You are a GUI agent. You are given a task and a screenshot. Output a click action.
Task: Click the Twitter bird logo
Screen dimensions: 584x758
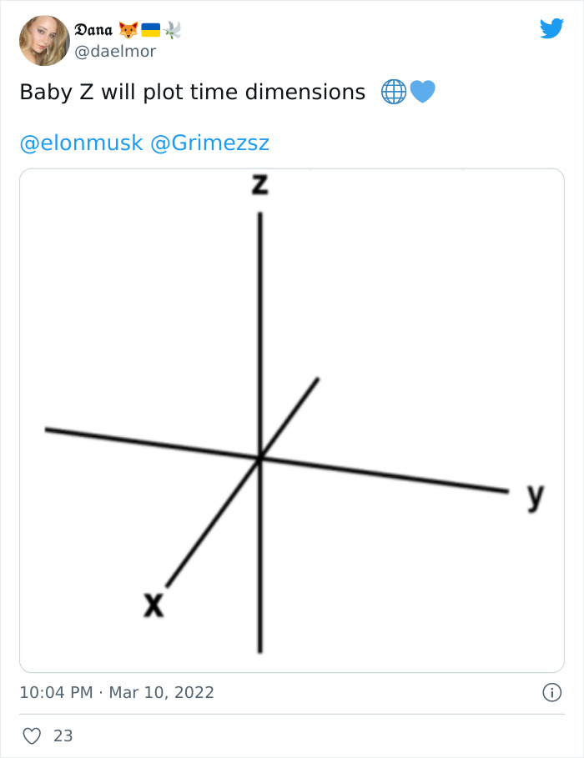coord(552,28)
